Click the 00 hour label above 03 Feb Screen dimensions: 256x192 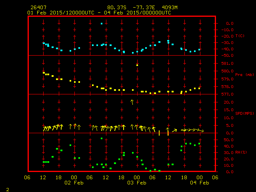pyautogui.click(x=137, y=178)
